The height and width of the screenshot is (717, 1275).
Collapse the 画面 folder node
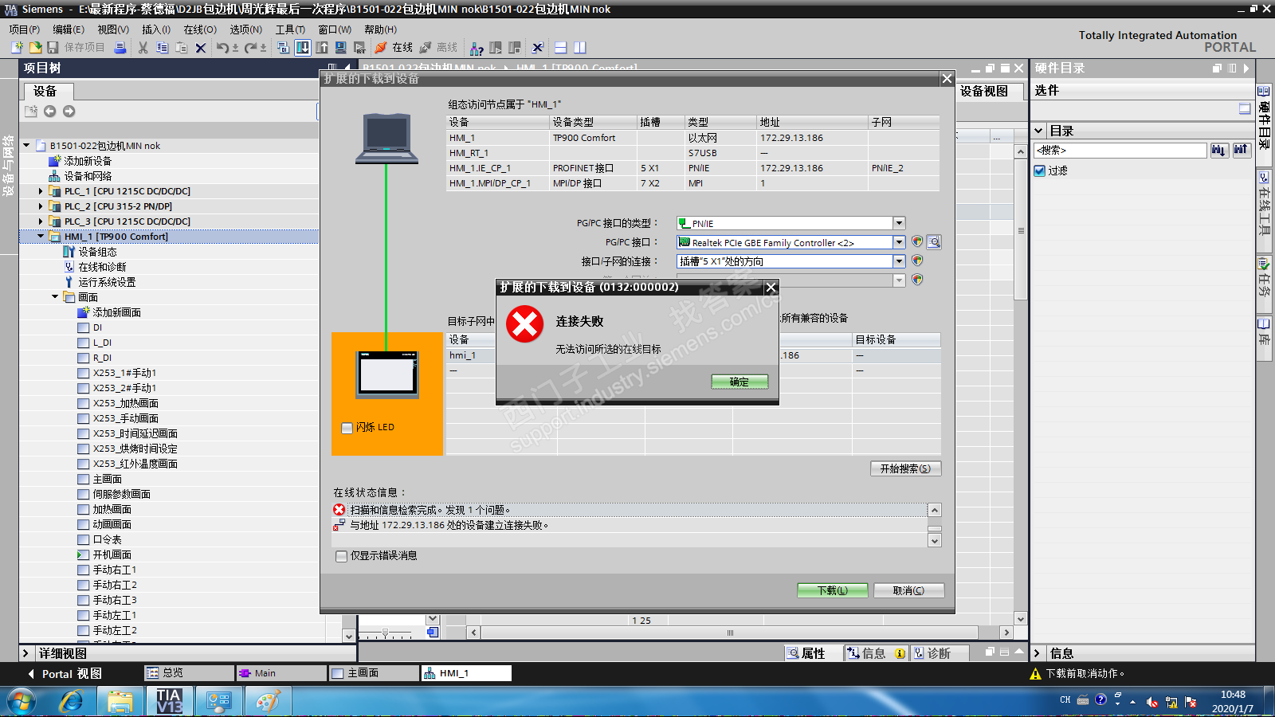tap(55, 297)
